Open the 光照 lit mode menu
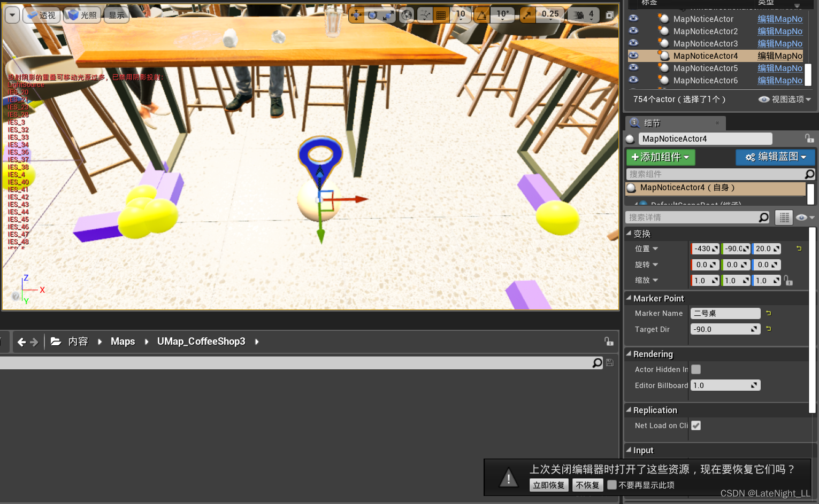The width and height of the screenshot is (819, 504). click(x=82, y=15)
